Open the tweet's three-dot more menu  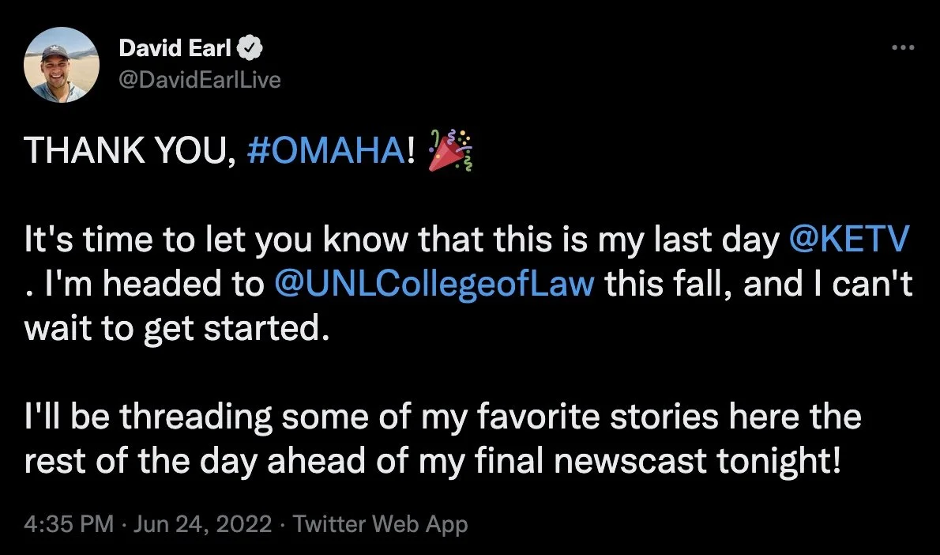tap(901, 48)
